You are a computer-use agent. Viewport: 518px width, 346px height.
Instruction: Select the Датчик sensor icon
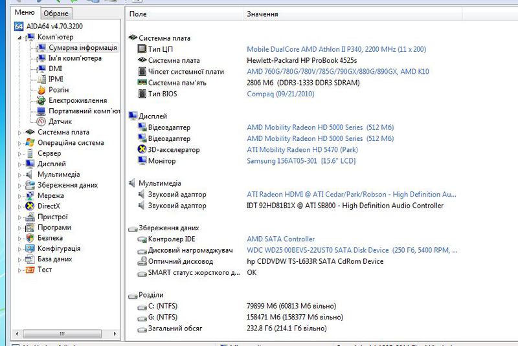[x=41, y=122]
